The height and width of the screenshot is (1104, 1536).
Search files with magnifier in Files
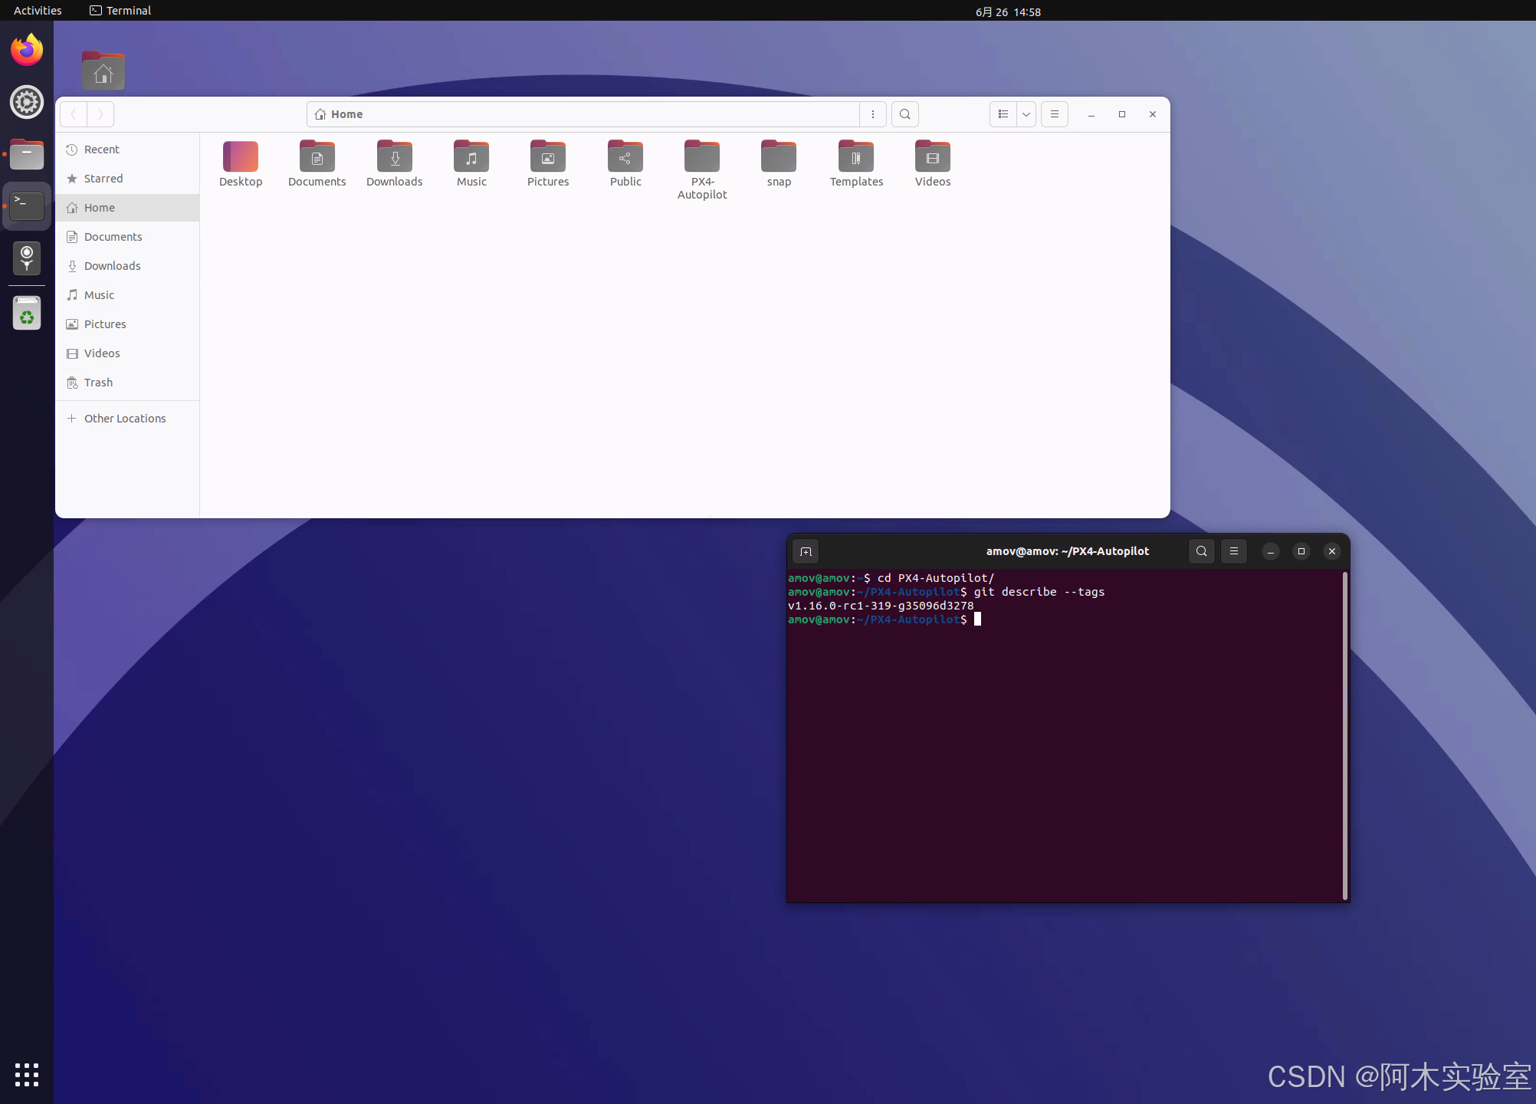[x=905, y=114]
